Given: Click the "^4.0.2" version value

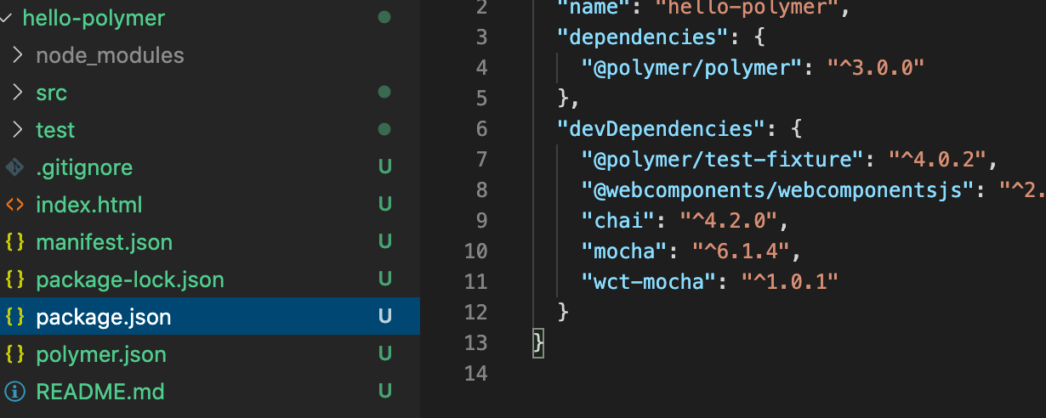Looking at the screenshot, I should click(x=937, y=159).
